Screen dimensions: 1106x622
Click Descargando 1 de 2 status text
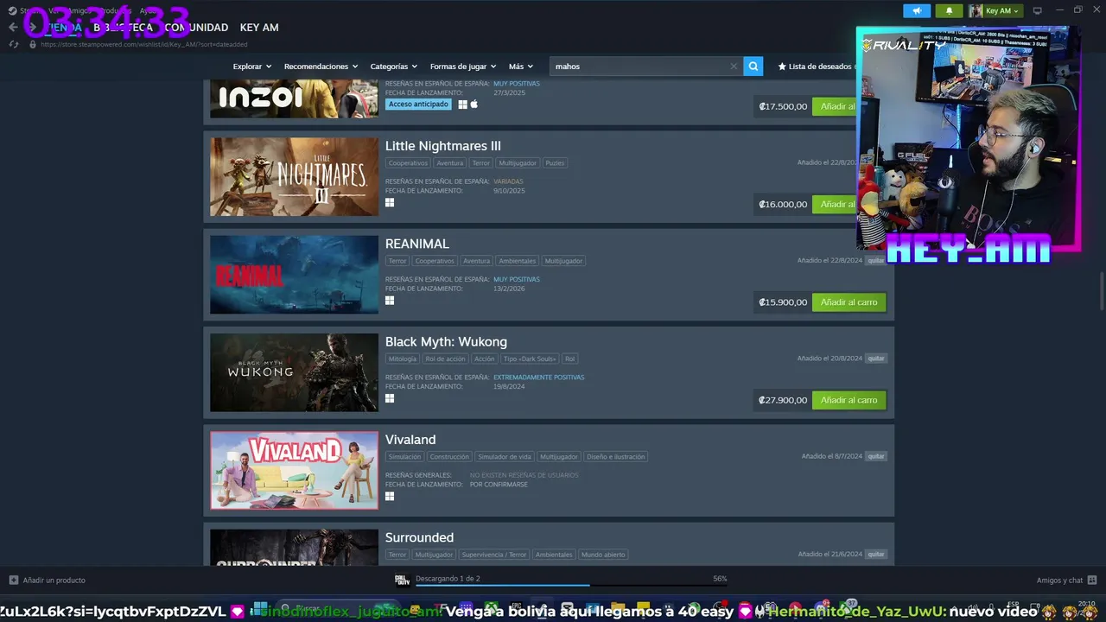click(448, 578)
